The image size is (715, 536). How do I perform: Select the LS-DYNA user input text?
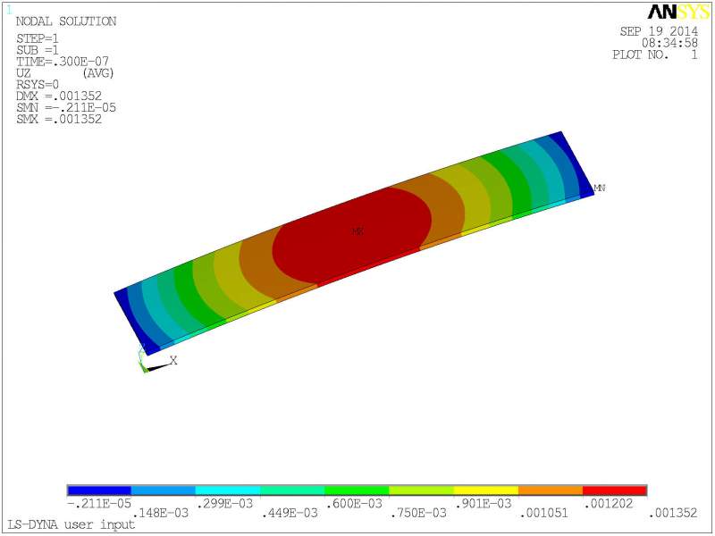(x=71, y=524)
